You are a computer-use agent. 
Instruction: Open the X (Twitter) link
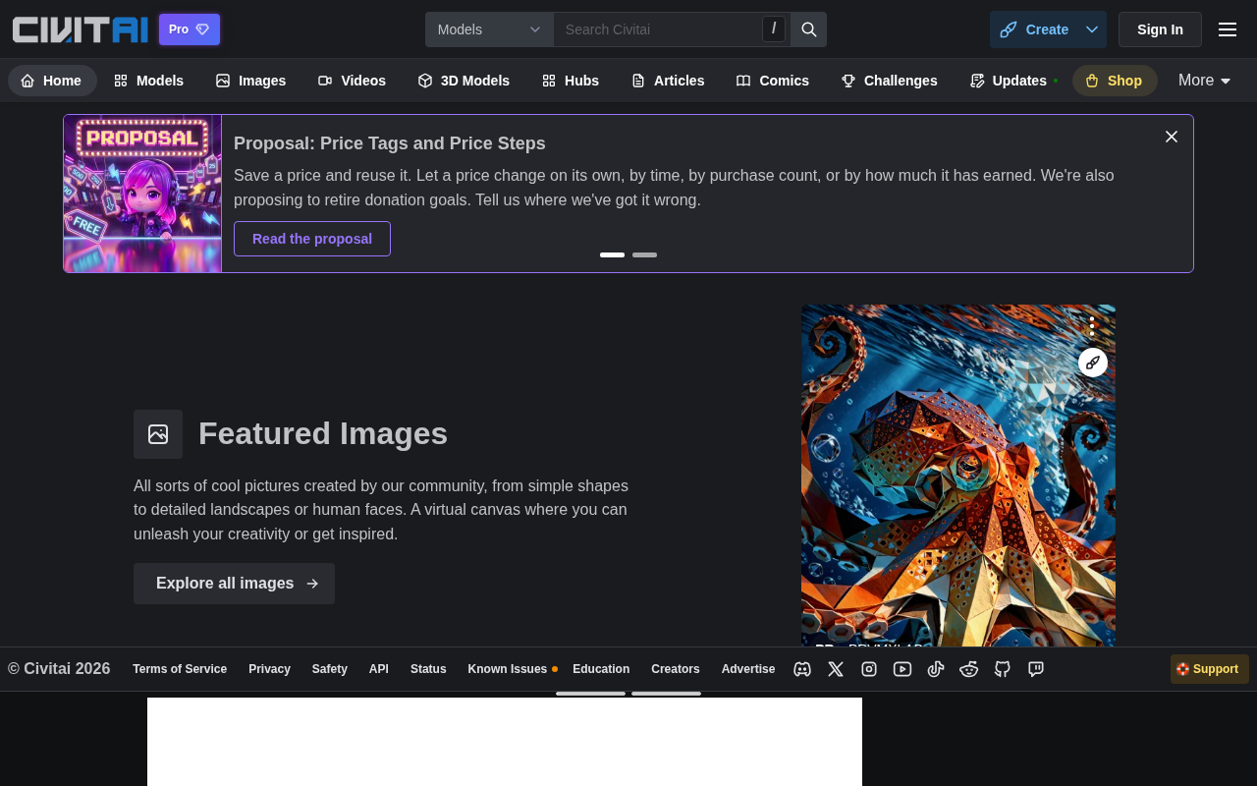(836, 669)
